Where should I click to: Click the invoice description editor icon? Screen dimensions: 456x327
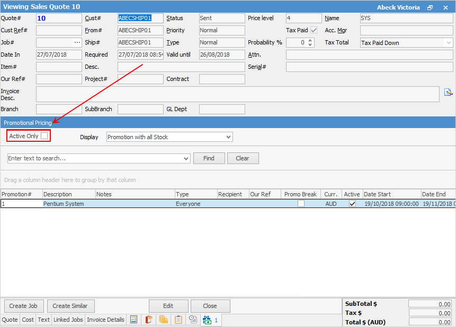pyautogui.click(x=448, y=93)
